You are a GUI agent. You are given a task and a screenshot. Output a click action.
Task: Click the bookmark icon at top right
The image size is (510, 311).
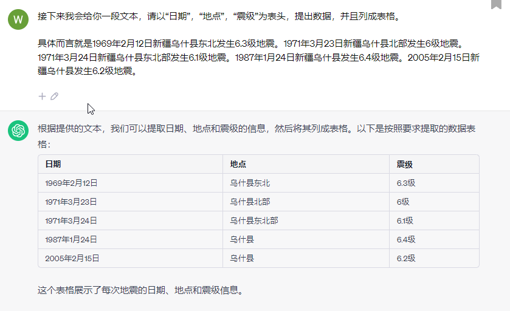point(496,4)
